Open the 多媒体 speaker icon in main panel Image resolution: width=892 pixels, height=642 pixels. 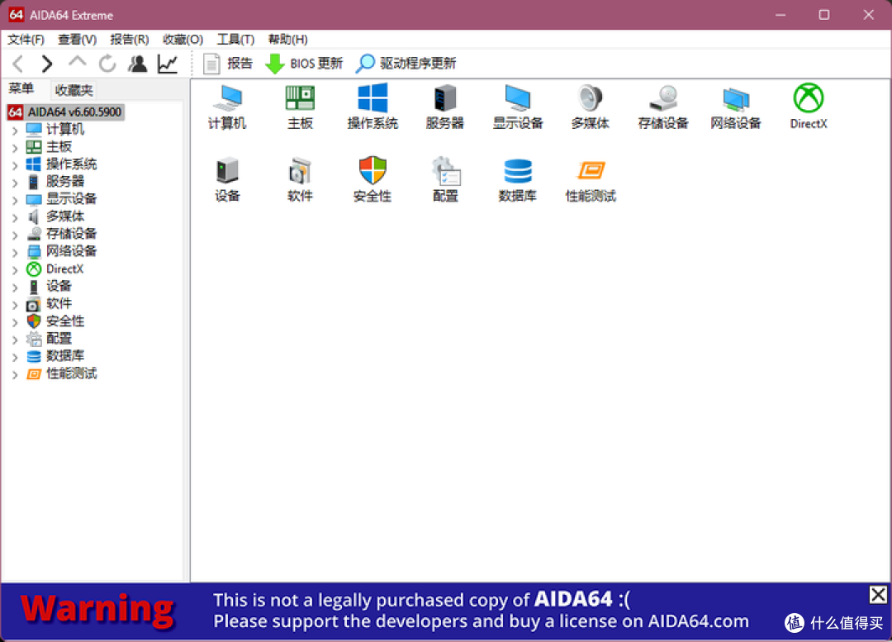[591, 107]
